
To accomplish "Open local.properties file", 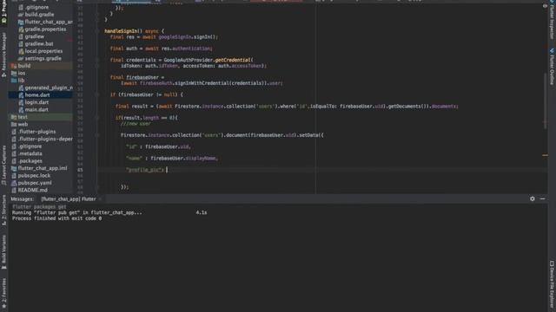I will click(x=43, y=51).
